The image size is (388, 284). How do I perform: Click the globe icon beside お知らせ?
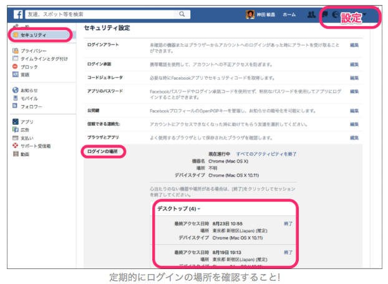click(x=16, y=90)
